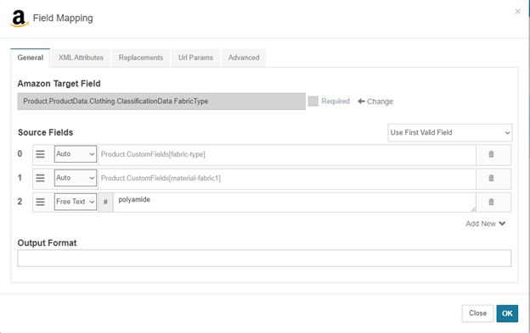Click the Amazon logo icon
The image size is (530, 333).
click(x=20, y=18)
